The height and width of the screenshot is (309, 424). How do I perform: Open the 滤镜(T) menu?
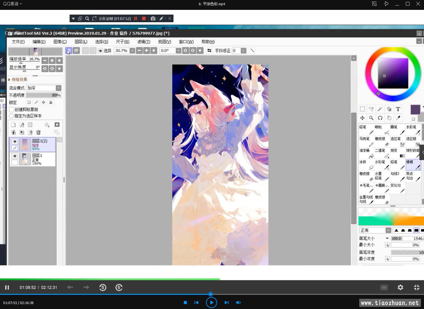(143, 42)
